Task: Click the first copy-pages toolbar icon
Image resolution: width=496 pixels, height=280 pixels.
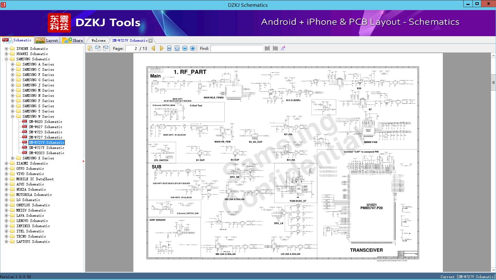Action: [x=90, y=48]
